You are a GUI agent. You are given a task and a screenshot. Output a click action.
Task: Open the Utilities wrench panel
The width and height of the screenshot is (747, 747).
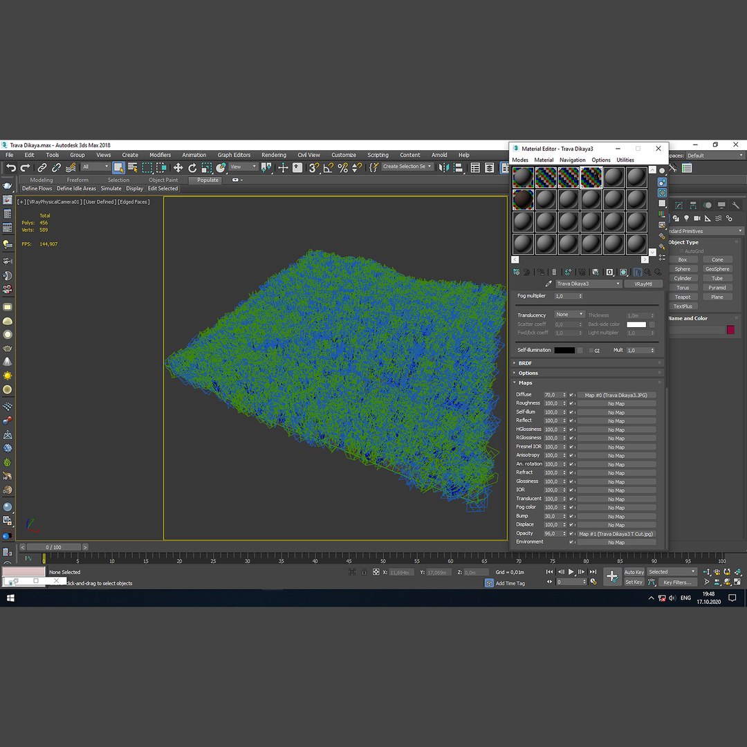(x=735, y=205)
